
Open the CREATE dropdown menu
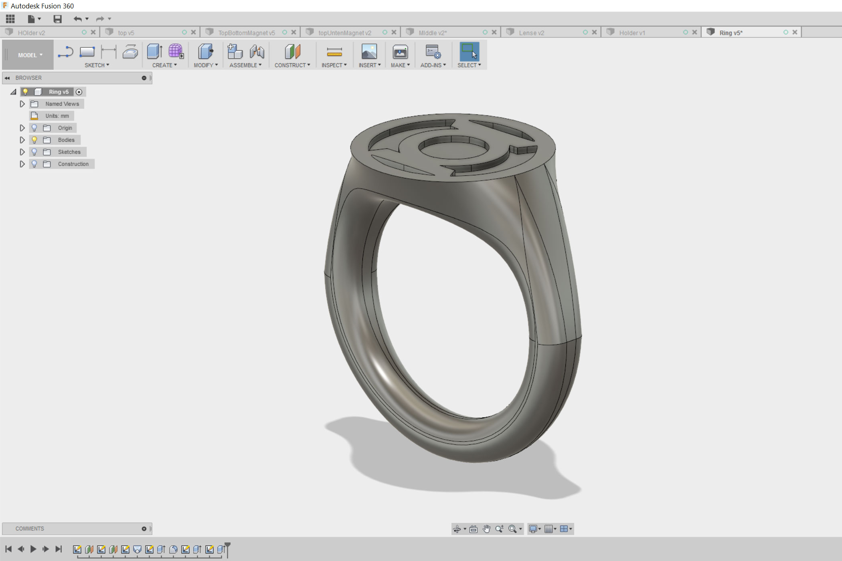(x=164, y=65)
